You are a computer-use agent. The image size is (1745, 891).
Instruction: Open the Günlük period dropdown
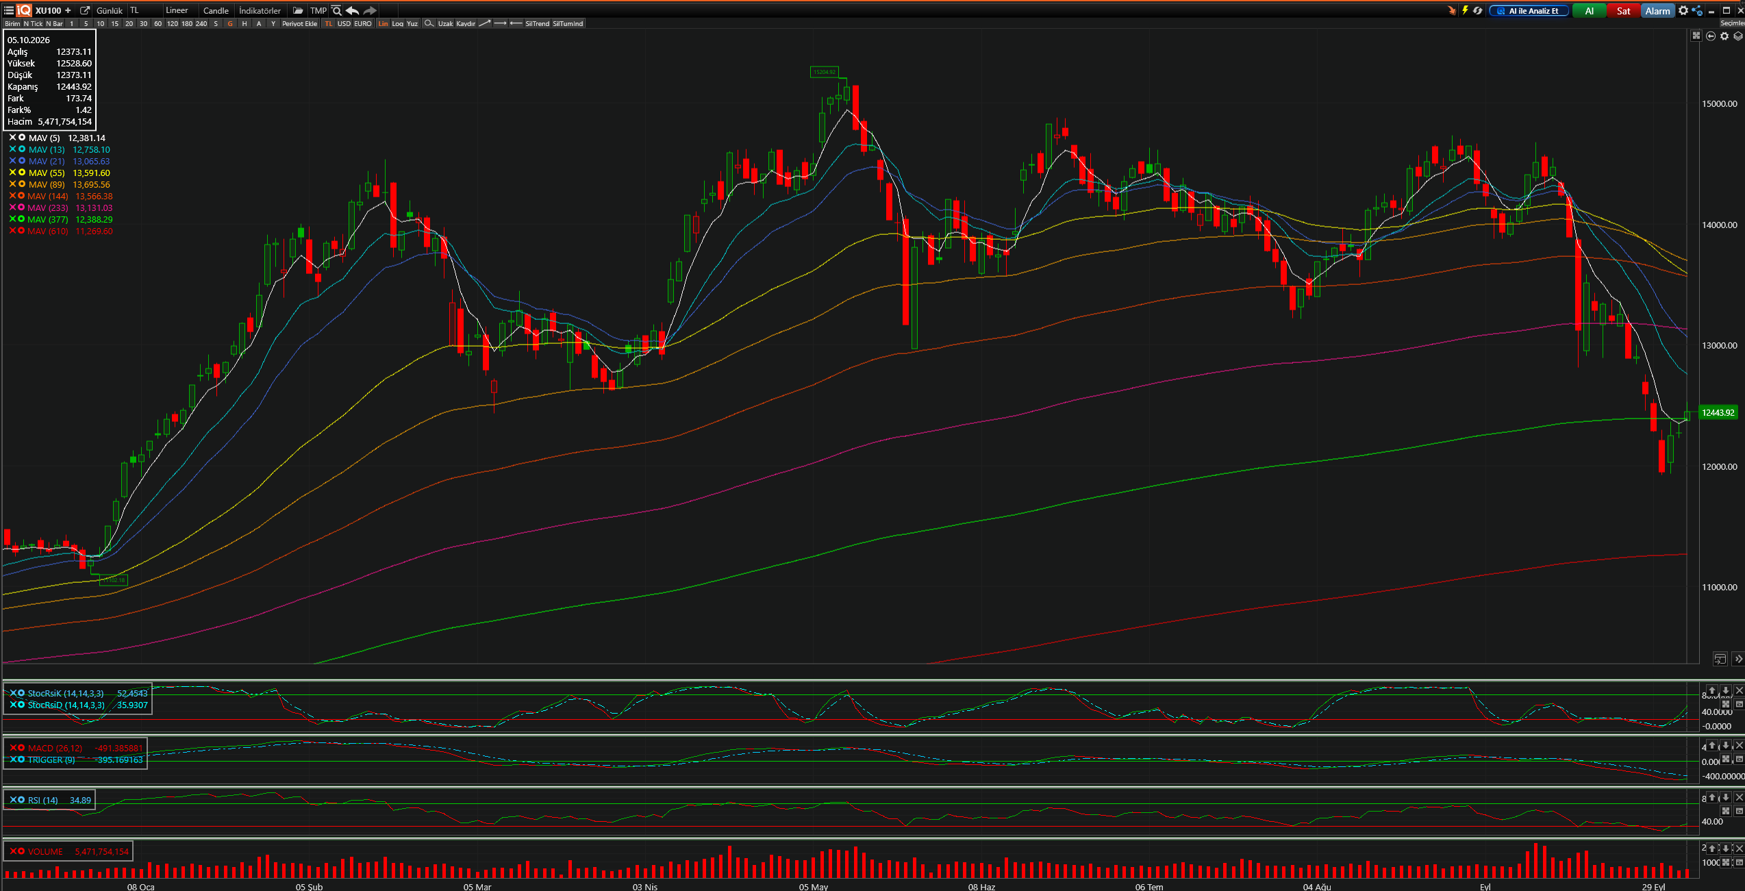pyautogui.click(x=110, y=10)
